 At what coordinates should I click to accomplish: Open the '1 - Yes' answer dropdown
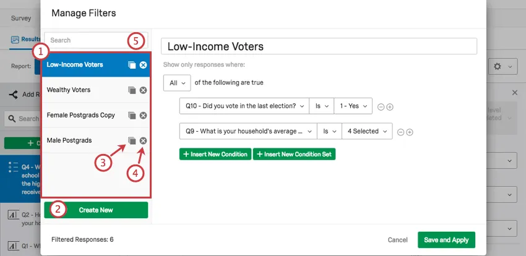click(353, 106)
